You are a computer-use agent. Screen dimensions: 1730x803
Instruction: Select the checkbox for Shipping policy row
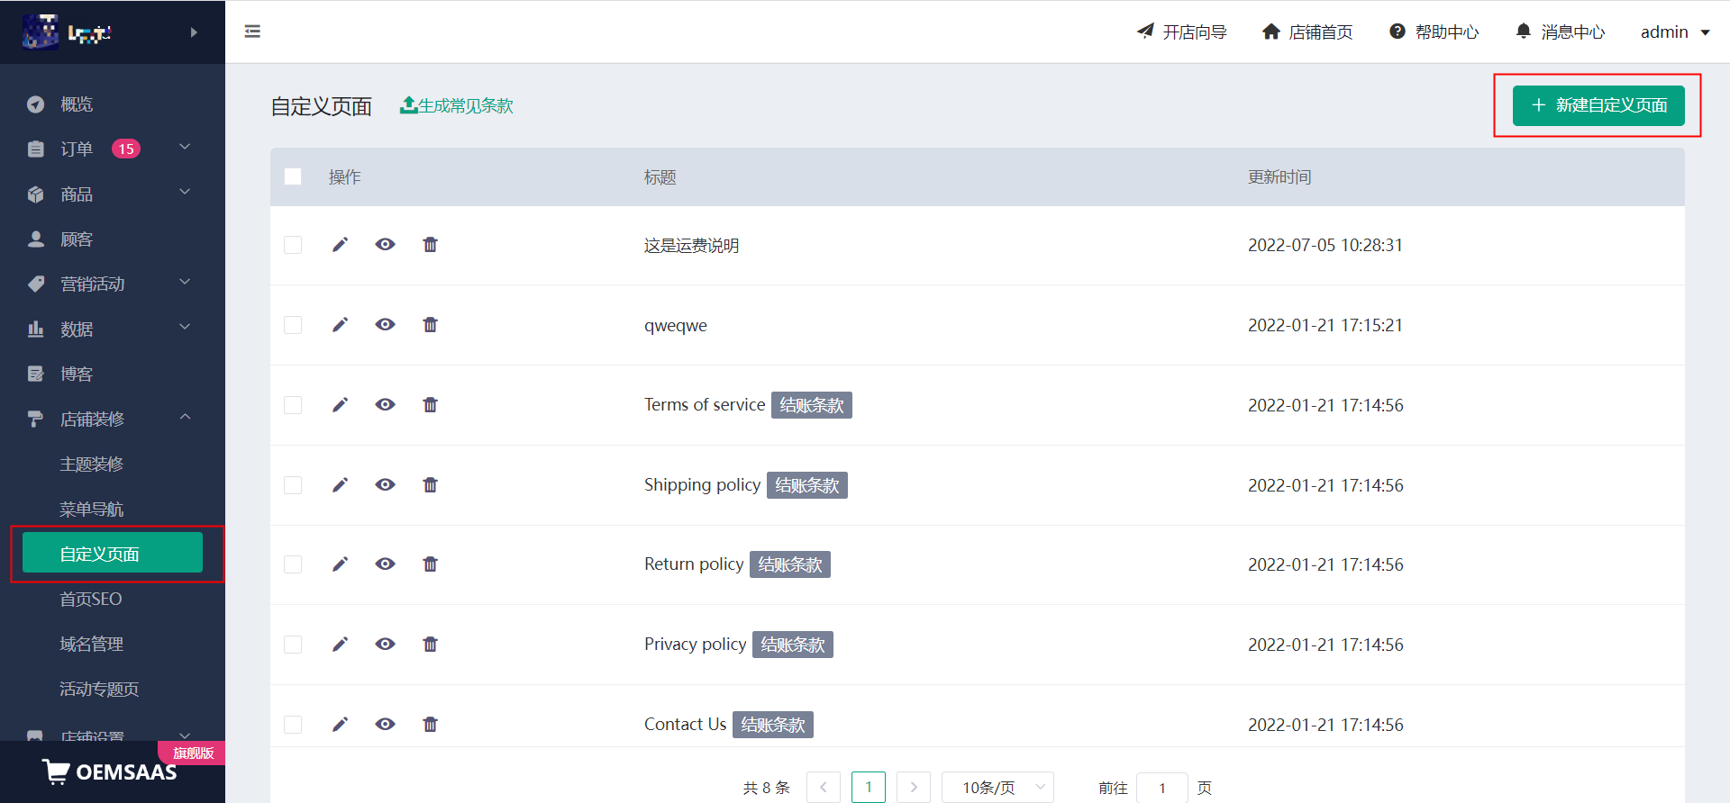293,485
